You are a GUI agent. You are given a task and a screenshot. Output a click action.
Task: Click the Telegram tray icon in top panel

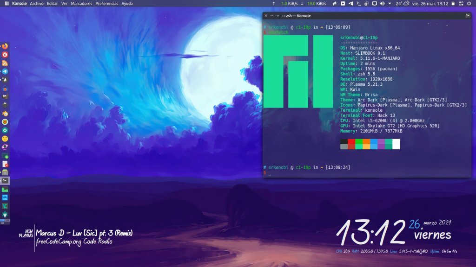(351, 3)
